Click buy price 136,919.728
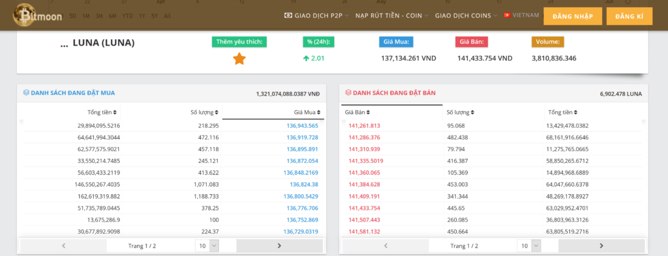This screenshot has height=256, width=668. click(x=303, y=138)
